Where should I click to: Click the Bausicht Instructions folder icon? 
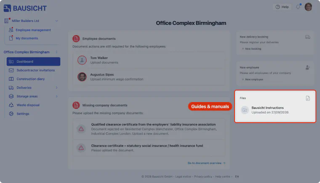[245, 110]
